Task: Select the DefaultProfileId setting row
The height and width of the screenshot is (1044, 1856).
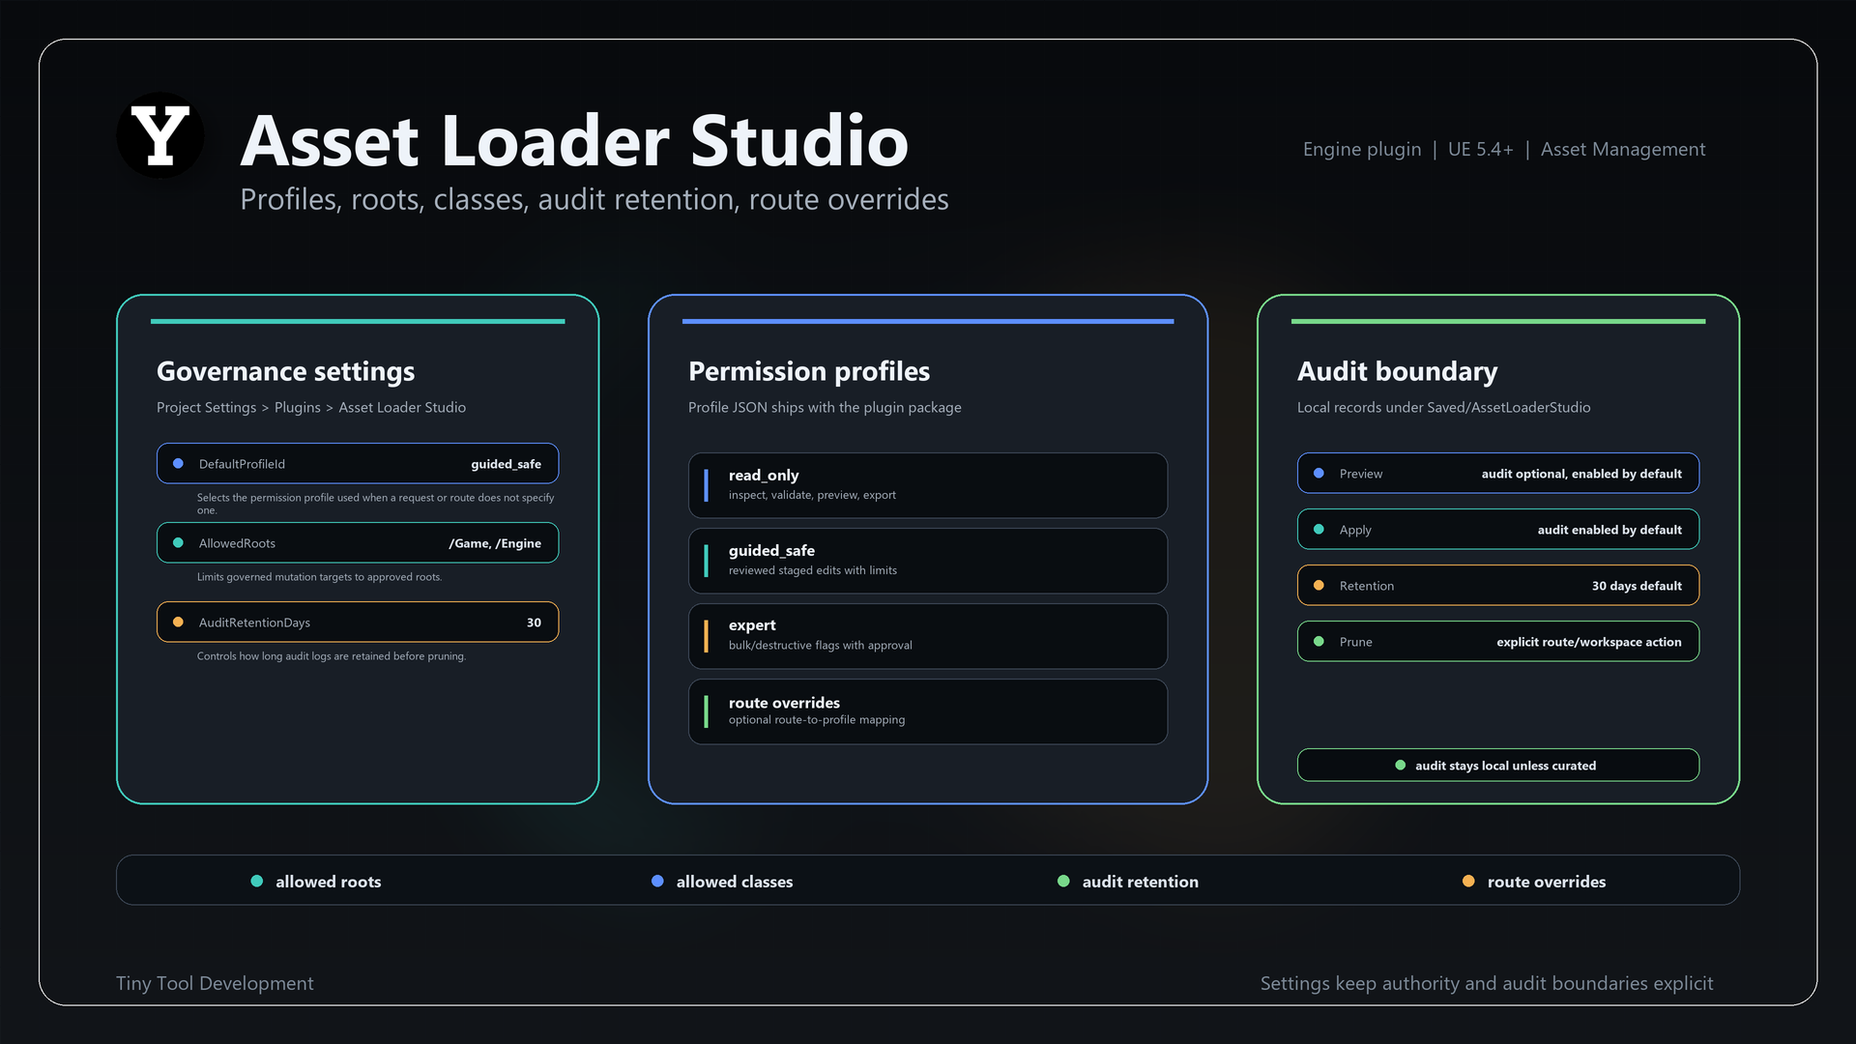Action: click(x=358, y=464)
